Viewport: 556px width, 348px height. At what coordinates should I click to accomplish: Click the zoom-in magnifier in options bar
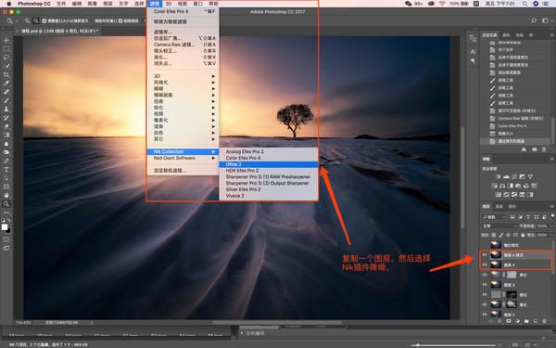click(x=27, y=21)
